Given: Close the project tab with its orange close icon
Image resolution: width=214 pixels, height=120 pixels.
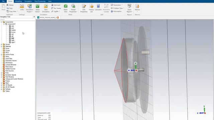Looking at the screenshot, I should pos(58,18).
